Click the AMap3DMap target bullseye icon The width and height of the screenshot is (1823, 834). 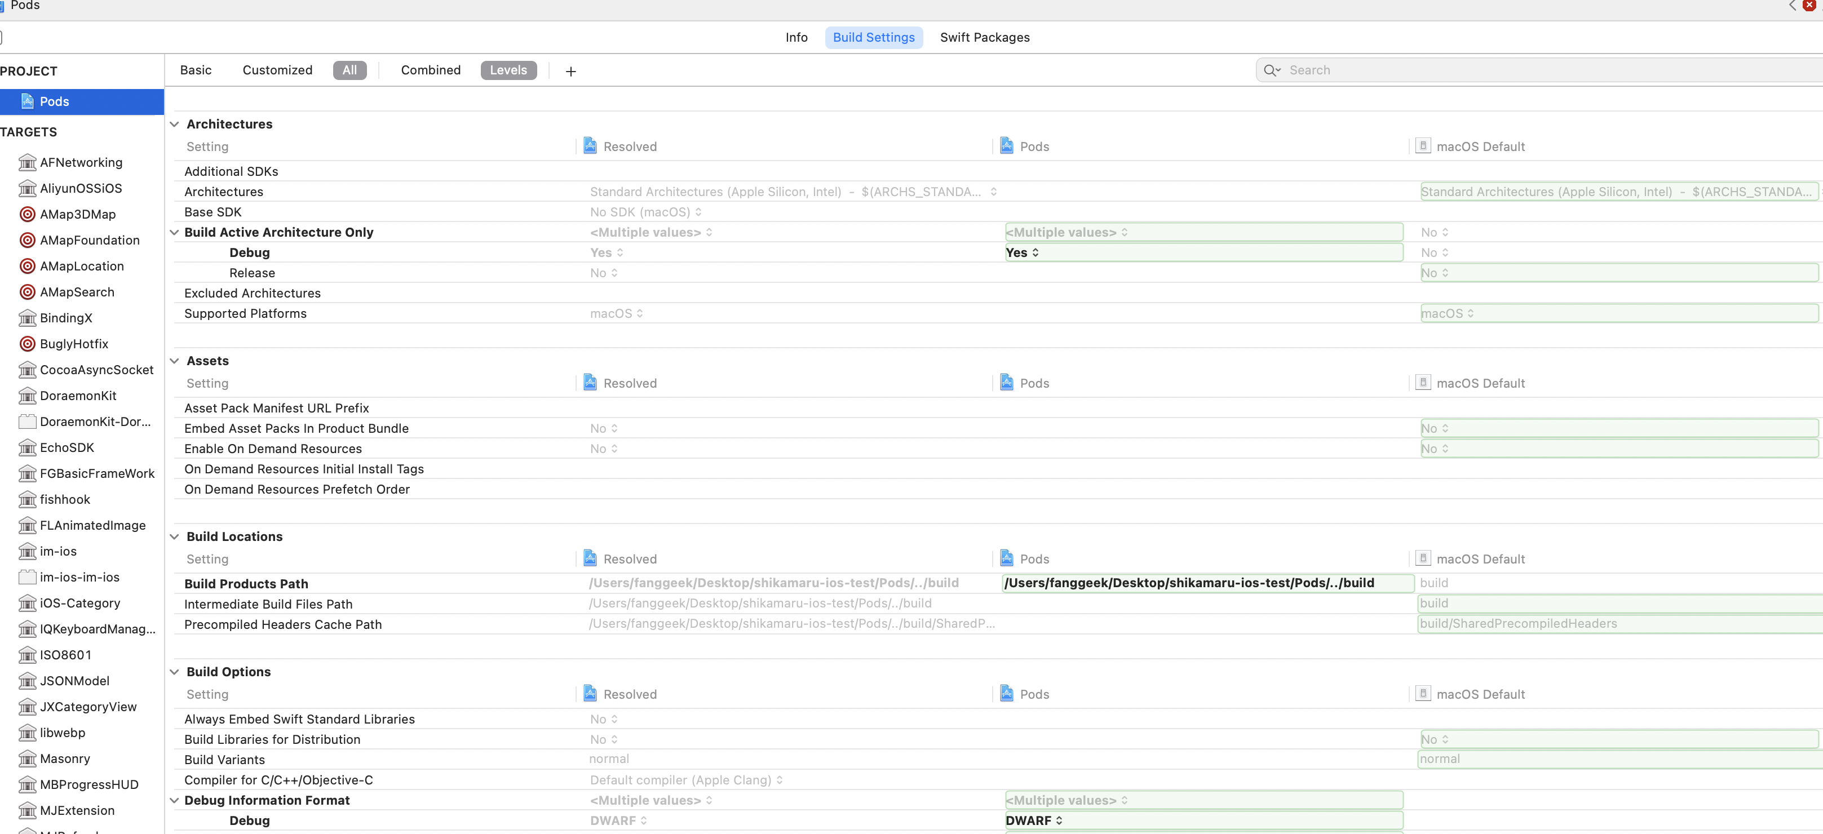[27, 214]
